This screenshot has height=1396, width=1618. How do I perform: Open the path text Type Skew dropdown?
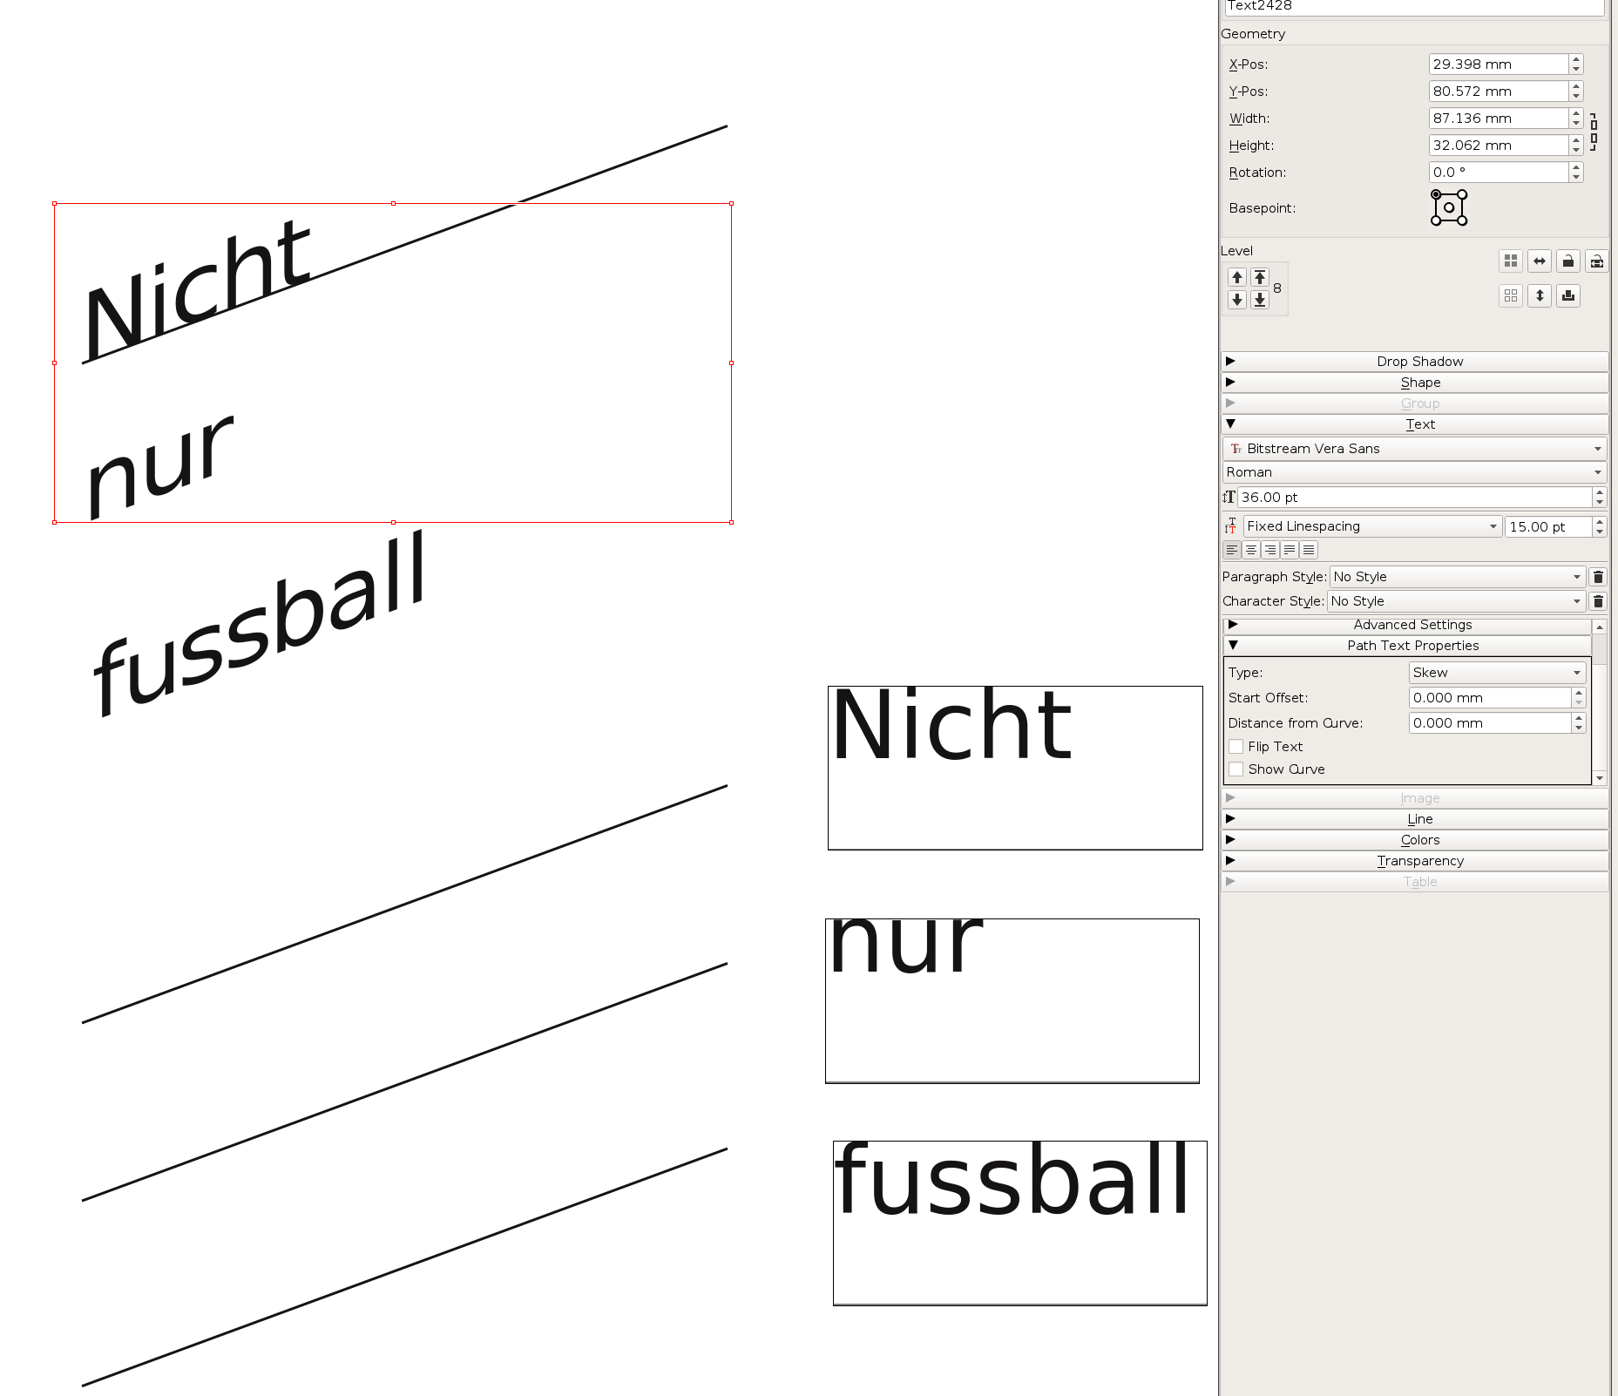[1496, 673]
